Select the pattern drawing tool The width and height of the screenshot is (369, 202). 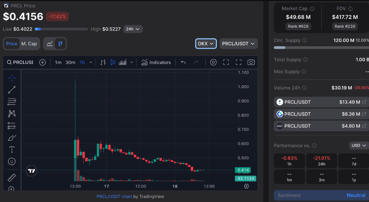(x=12, y=113)
